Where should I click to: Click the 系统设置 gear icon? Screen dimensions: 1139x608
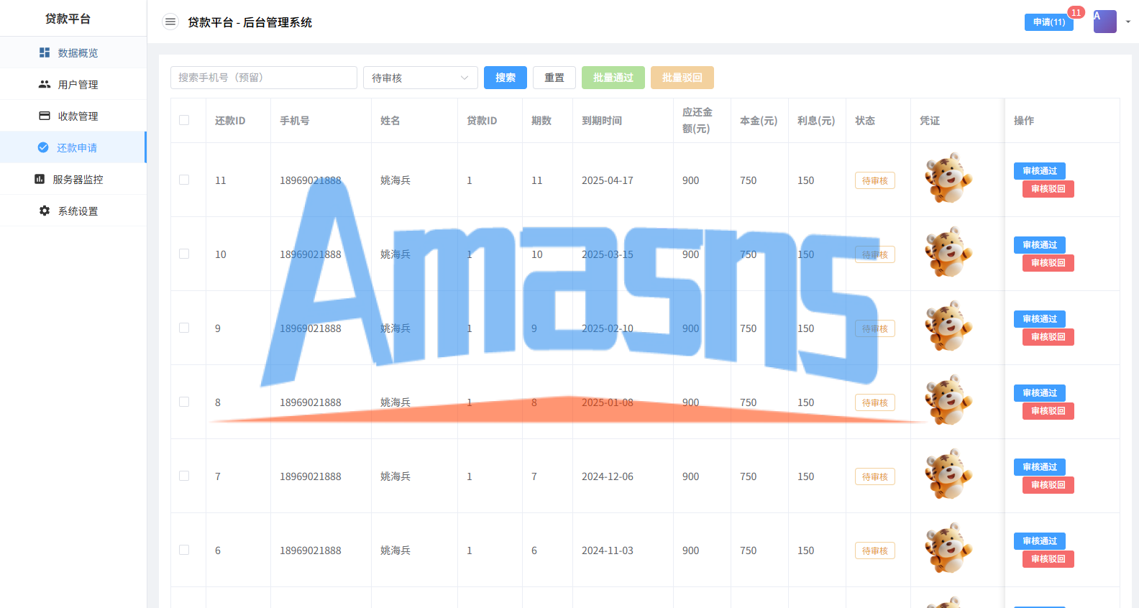pyautogui.click(x=45, y=211)
